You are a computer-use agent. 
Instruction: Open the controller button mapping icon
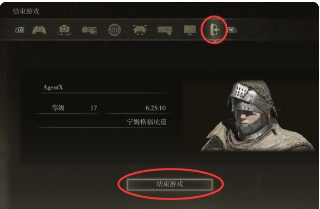point(140,30)
